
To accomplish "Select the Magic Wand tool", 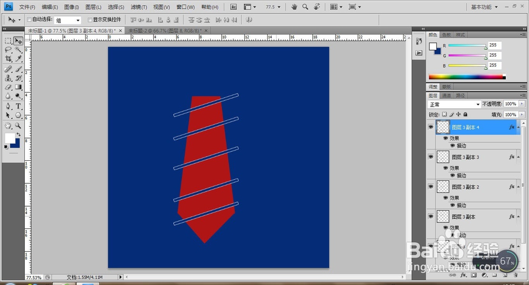I will click(18, 50).
